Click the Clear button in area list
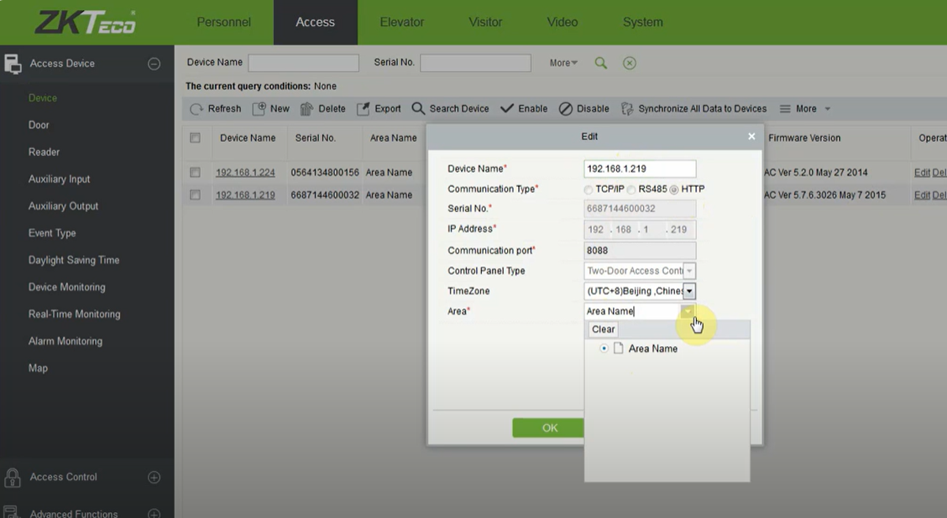 click(604, 329)
